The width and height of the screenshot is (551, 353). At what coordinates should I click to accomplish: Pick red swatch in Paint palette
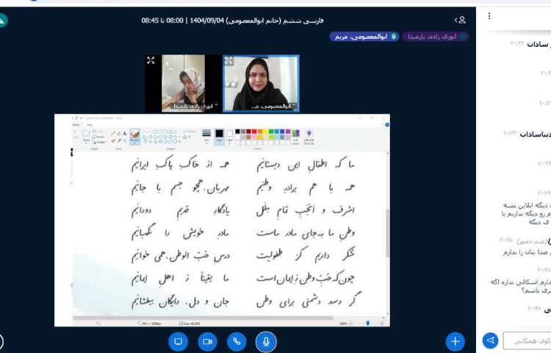click(x=254, y=132)
